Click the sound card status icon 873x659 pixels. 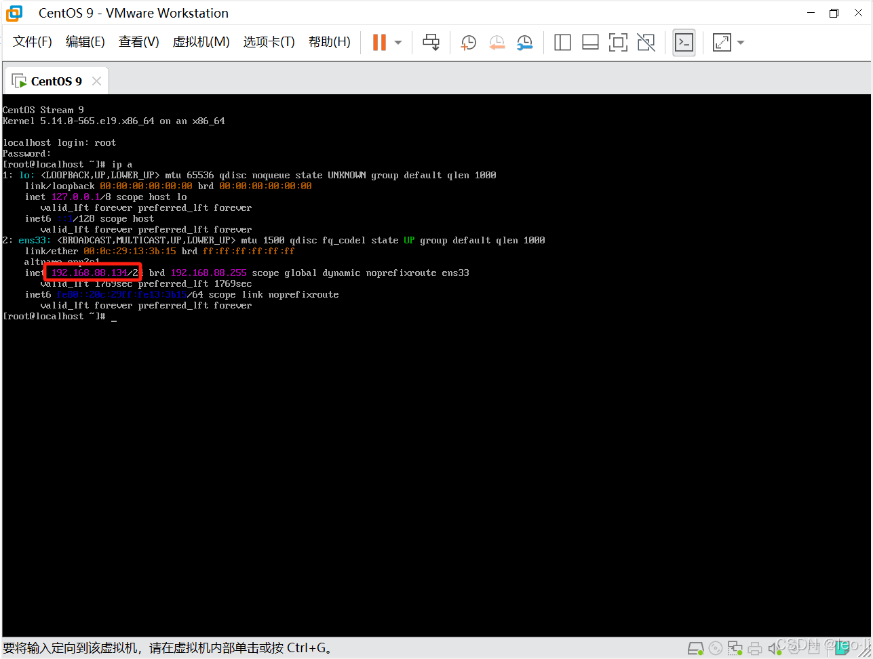[x=775, y=648]
